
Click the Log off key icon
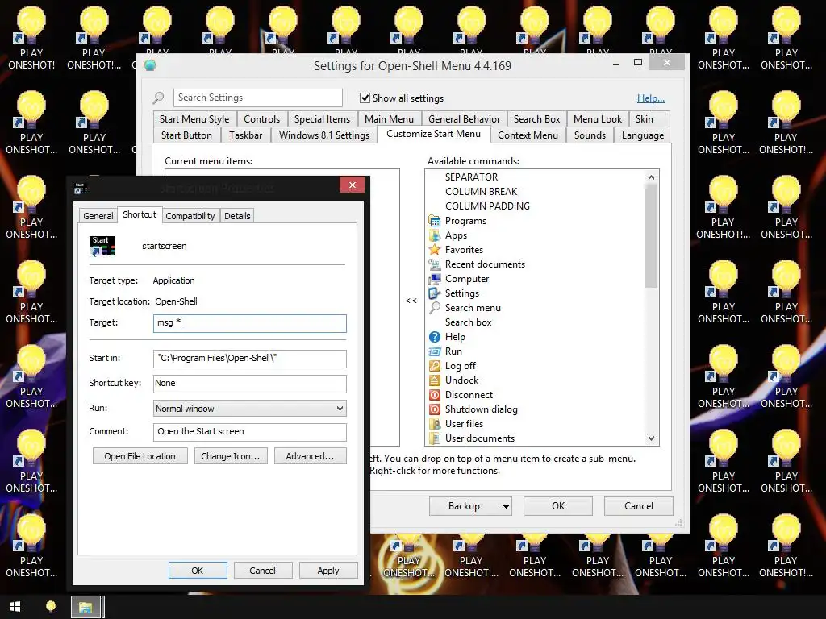pyautogui.click(x=435, y=366)
